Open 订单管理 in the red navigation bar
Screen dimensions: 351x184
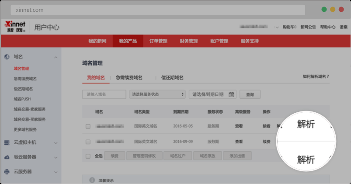pos(158,41)
